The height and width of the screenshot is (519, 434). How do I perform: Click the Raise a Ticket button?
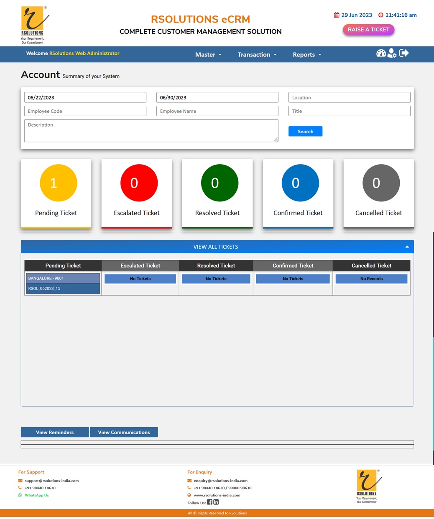point(368,30)
